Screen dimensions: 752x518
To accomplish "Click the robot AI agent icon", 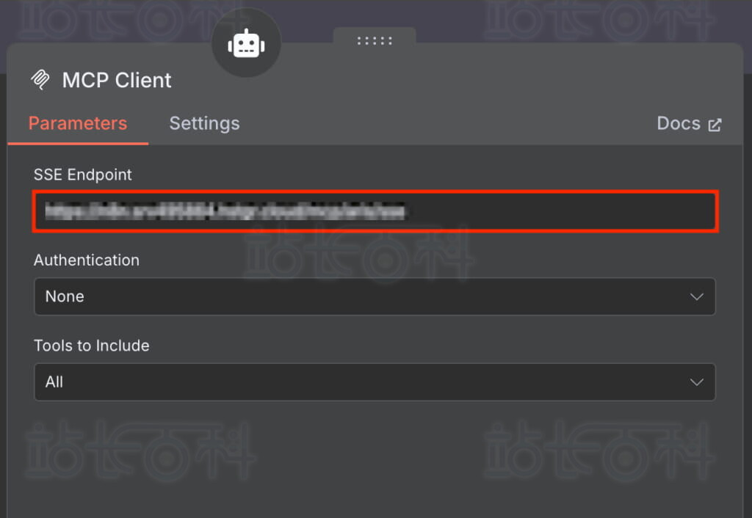I will (x=246, y=45).
